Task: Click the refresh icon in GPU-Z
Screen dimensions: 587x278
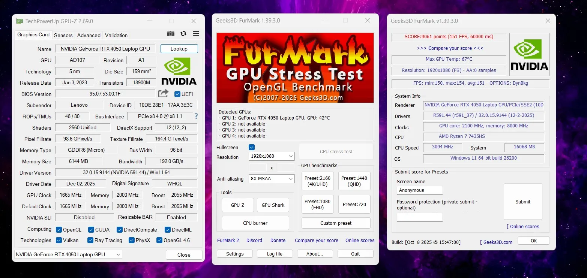Action: [183, 34]
